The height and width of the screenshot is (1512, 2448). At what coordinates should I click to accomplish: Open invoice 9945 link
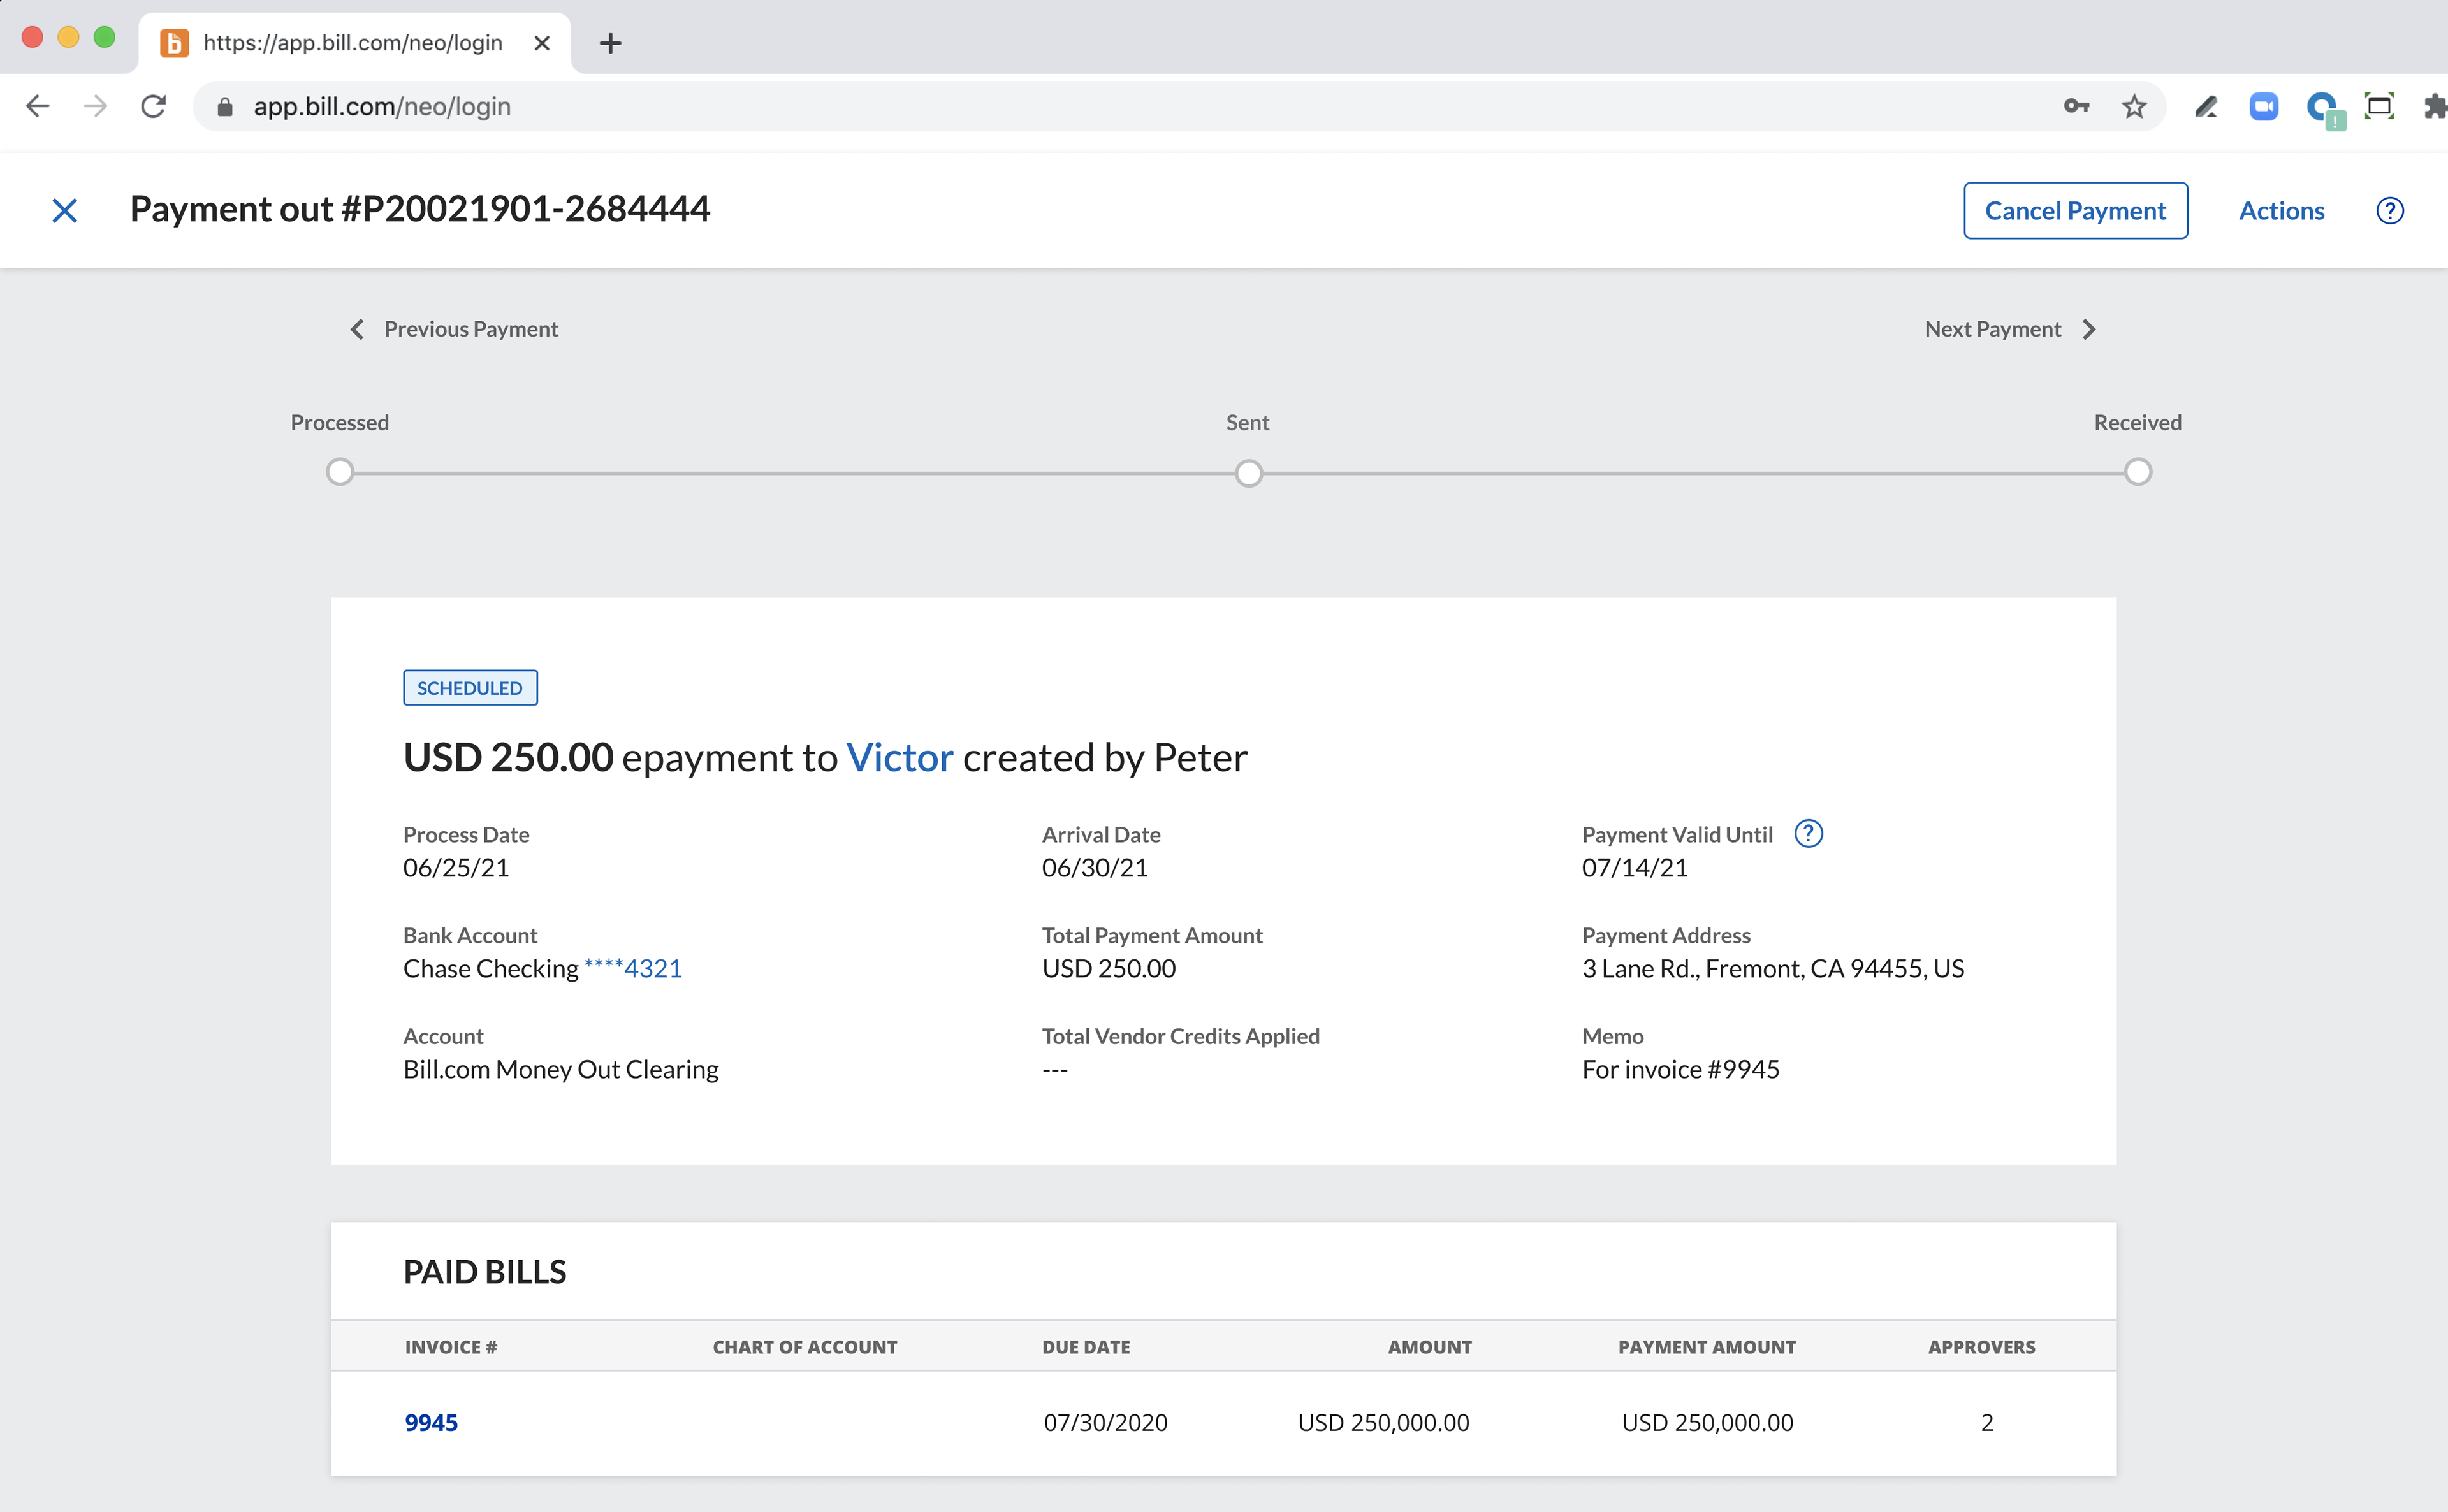[431, 1422]
